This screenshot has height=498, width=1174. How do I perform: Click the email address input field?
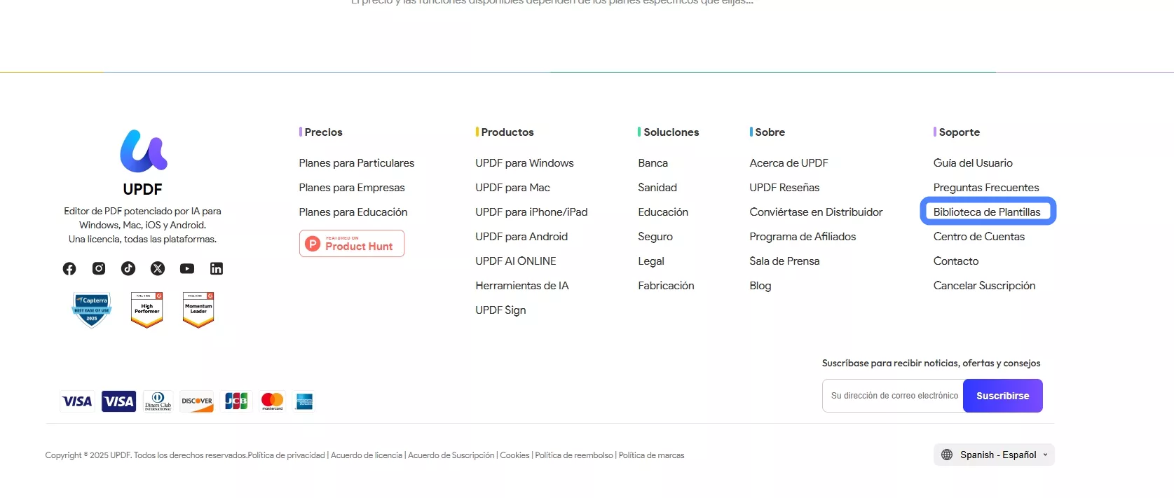893,396
